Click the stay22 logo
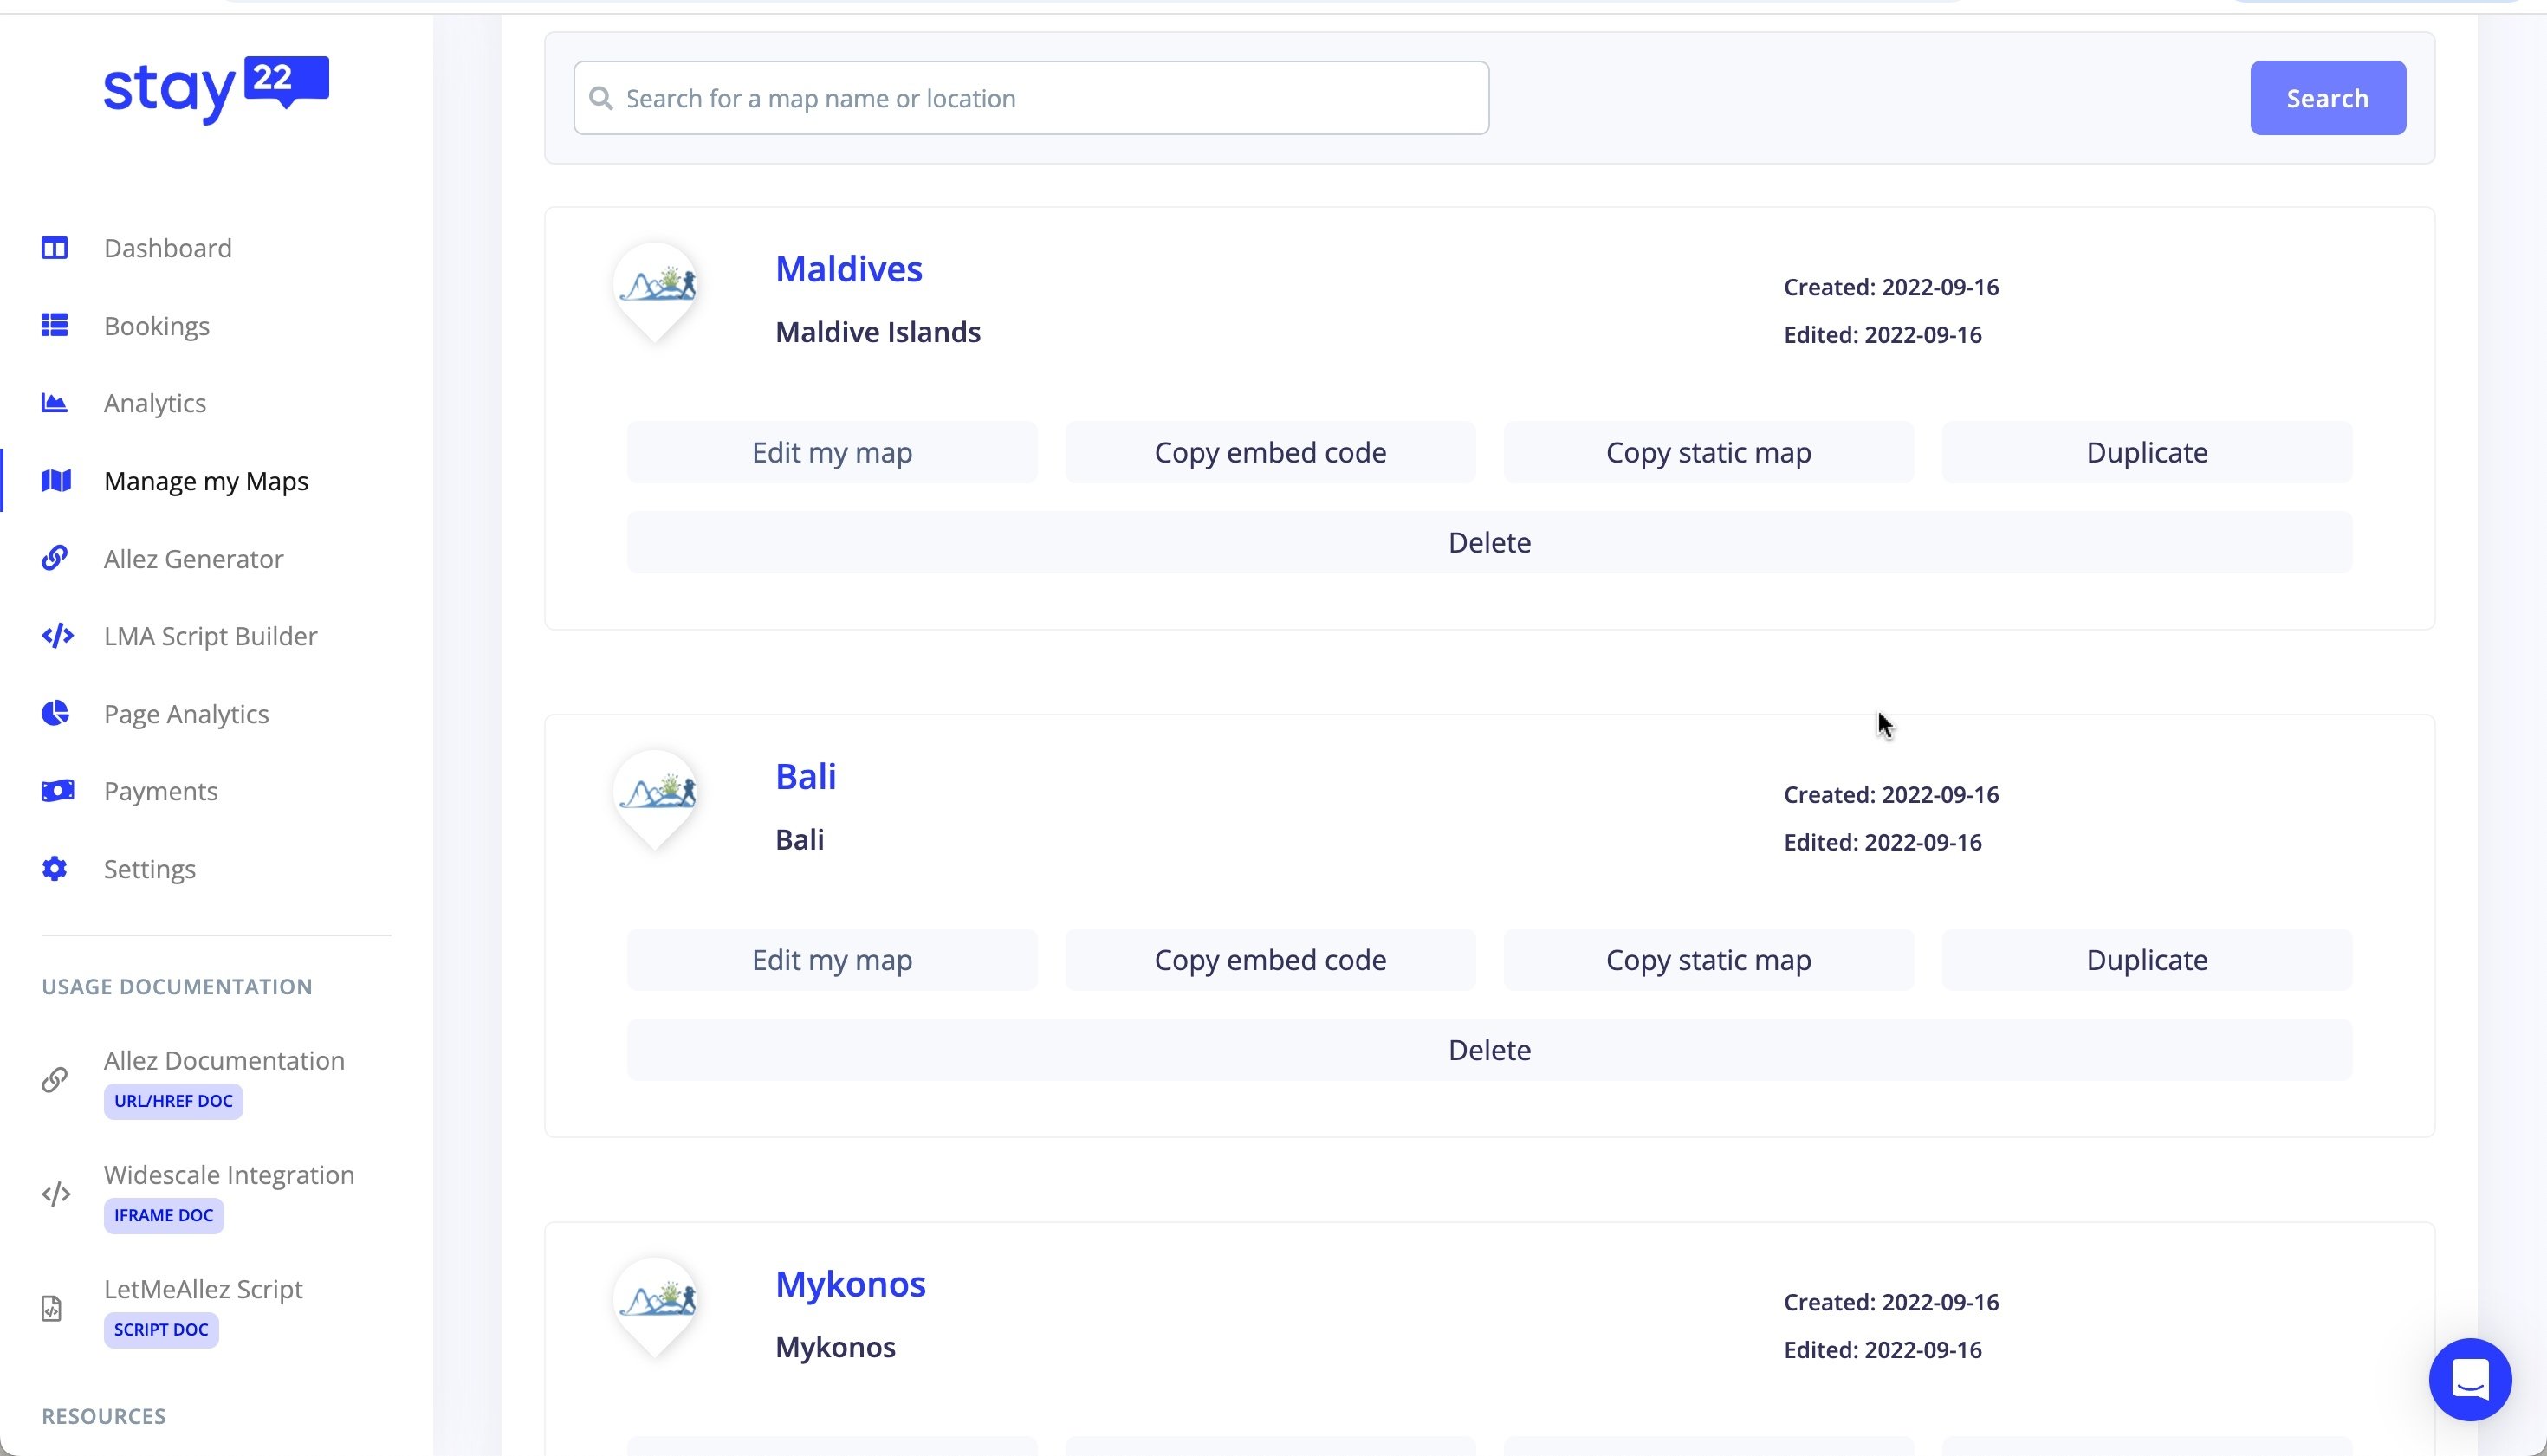The height and width of the screenshot is (1456, 2547). coord(216,90)
